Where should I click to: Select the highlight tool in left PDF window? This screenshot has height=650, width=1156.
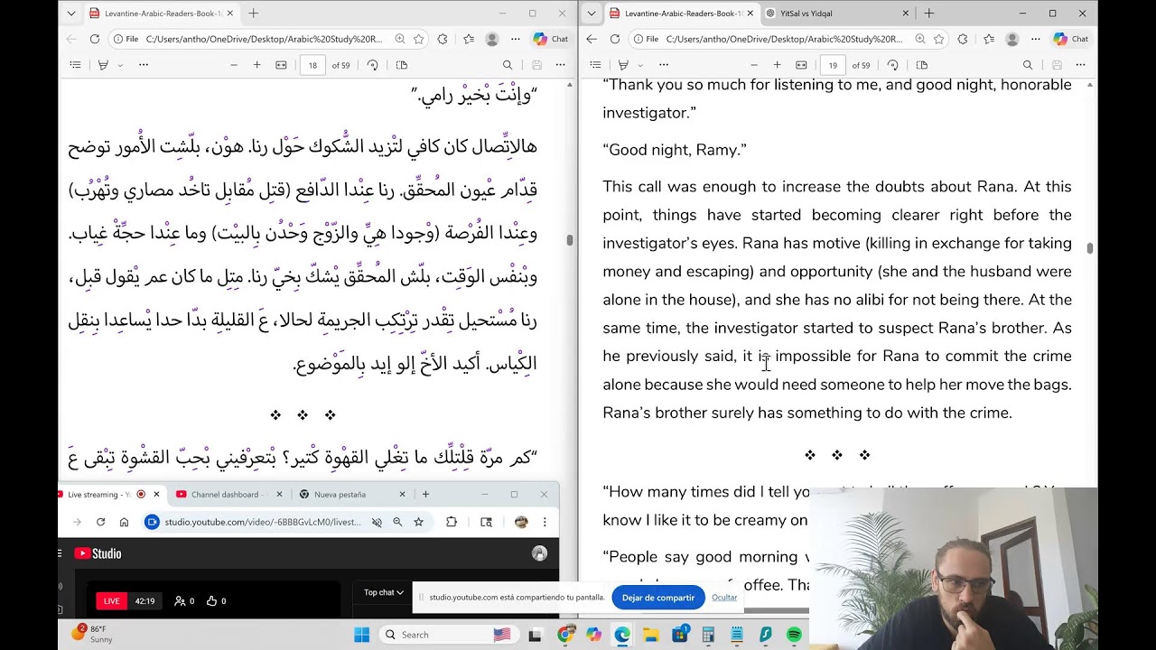(x=103, y=65)
